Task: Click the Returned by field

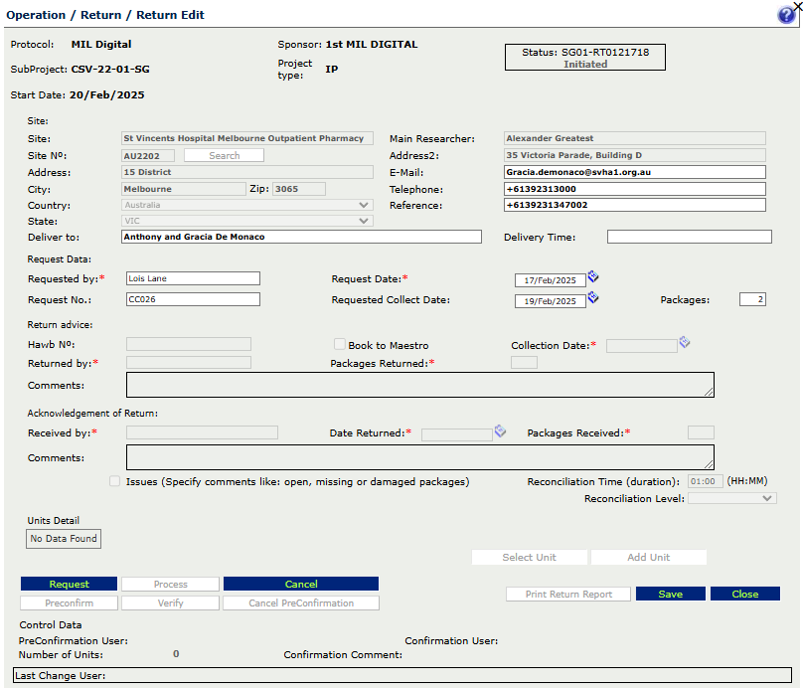Action: 189,363
